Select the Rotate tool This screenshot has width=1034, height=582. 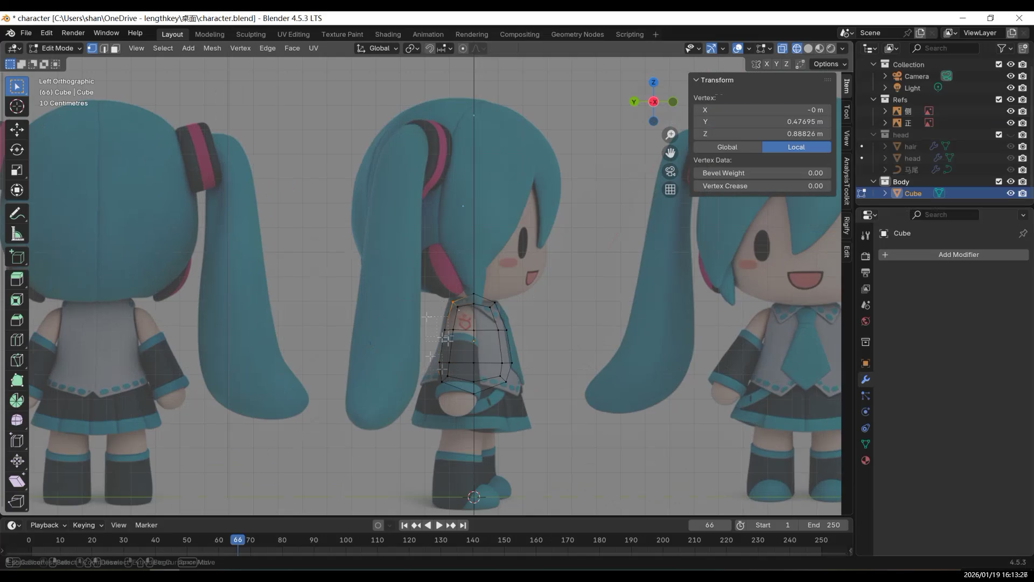click(x=17, y=150)
